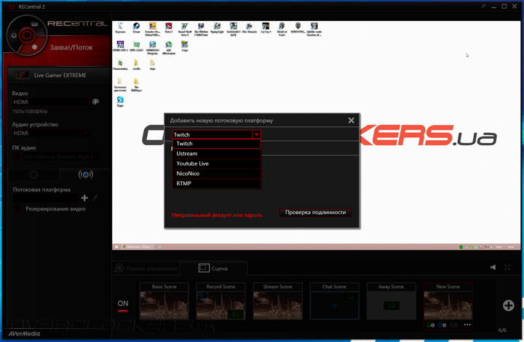Viewport: 524px width, 342px height.
Task: Open New Scene more options ellipsis
Action: (467, 325)
